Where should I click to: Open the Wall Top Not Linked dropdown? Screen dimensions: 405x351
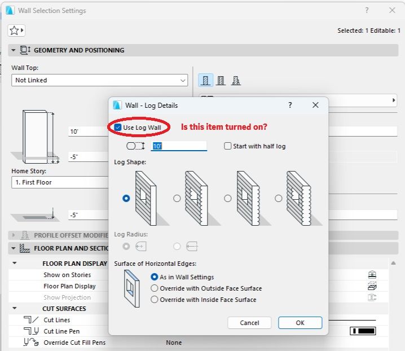99,80
